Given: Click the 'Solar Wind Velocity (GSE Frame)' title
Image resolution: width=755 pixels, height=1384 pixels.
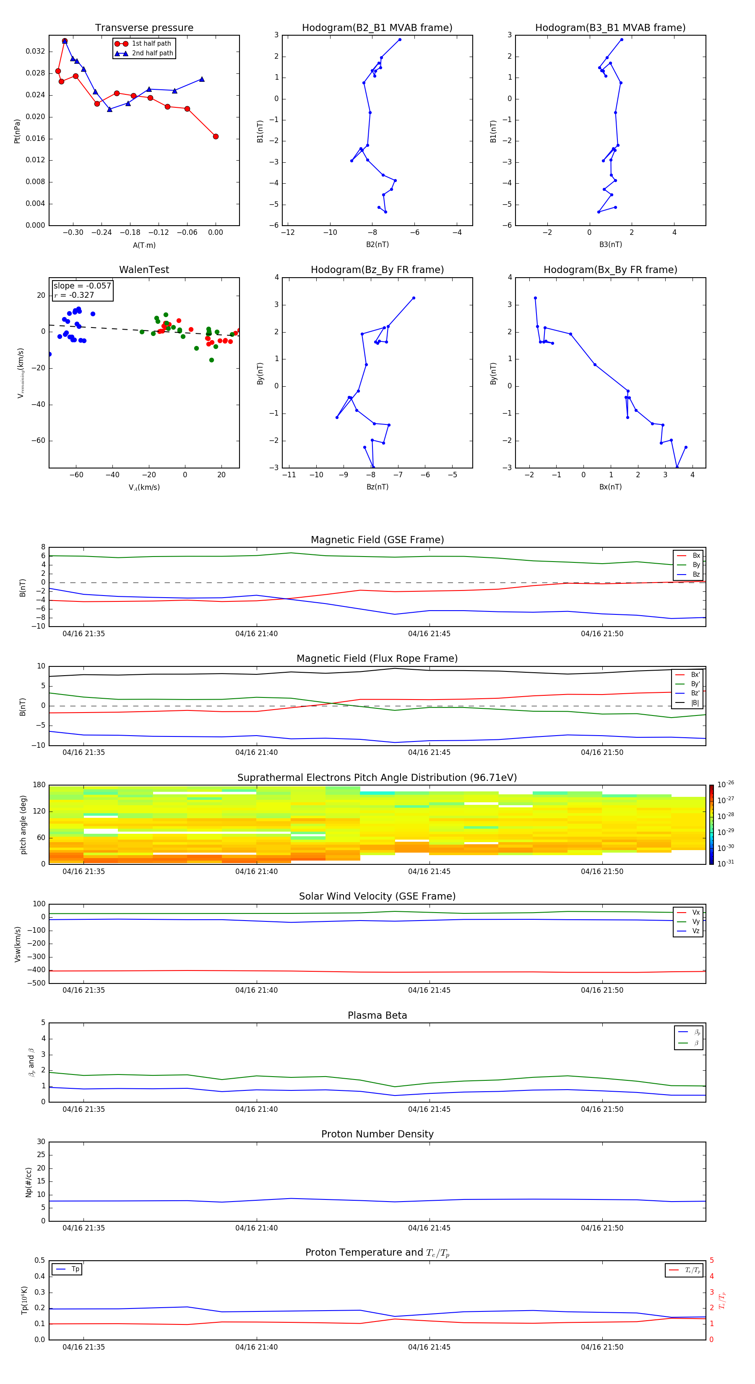Looking at the screenshot, I should pos(377,897).
